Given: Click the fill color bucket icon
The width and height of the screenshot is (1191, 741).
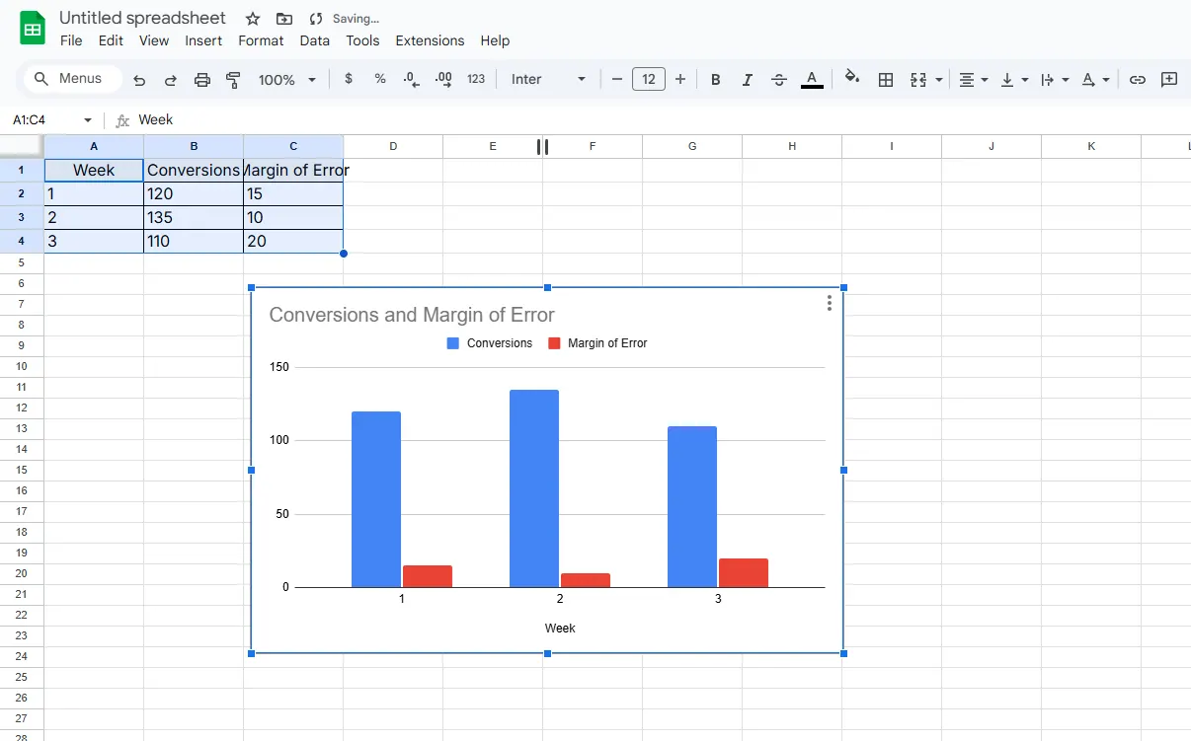Looking at the screenshot, I should point(852,79).
